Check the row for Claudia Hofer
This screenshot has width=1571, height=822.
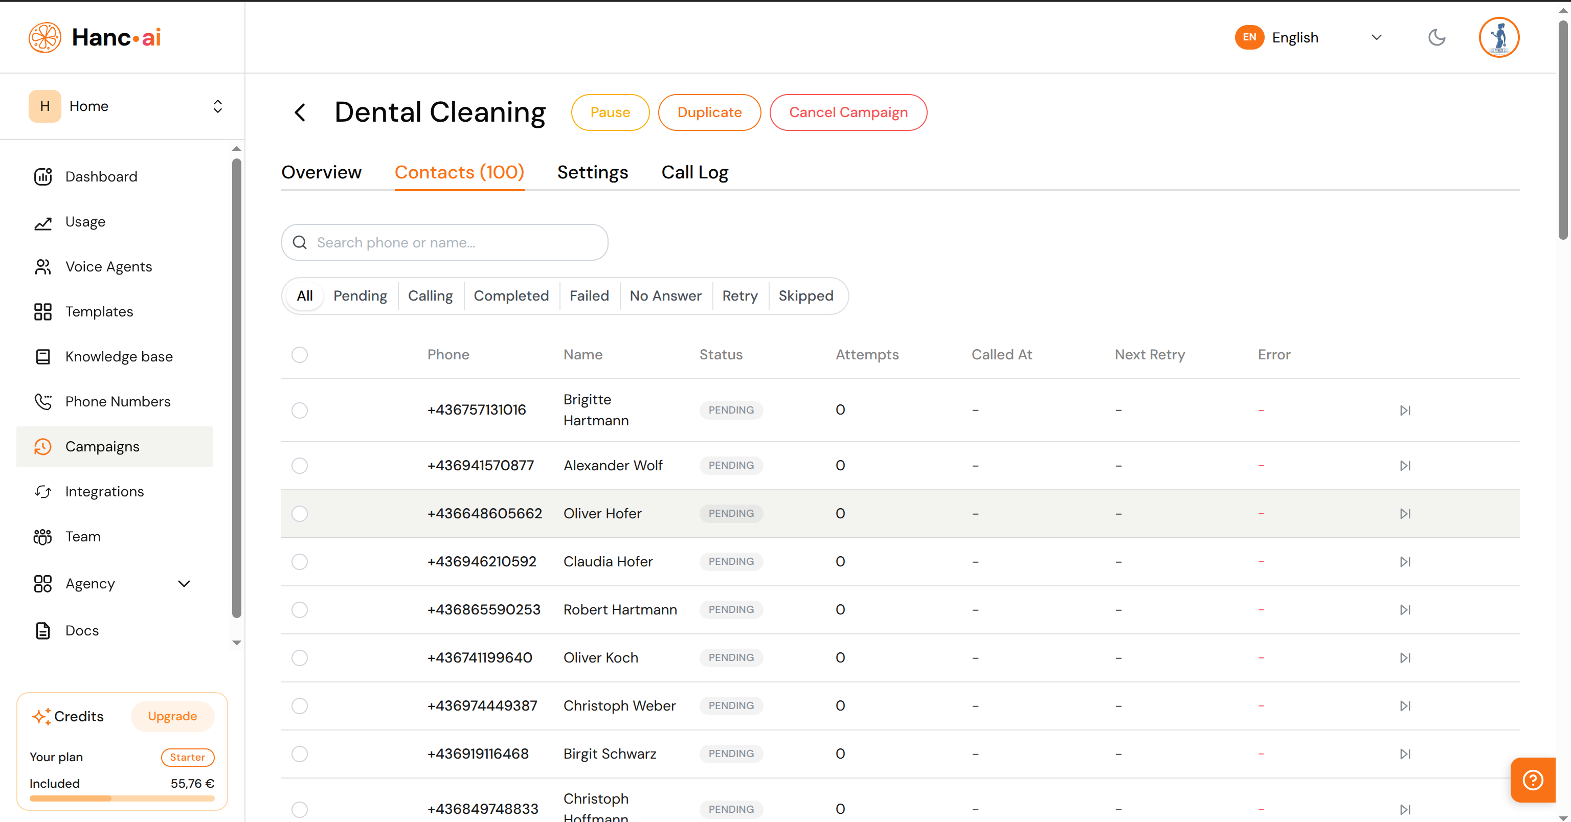click(300, 562)
